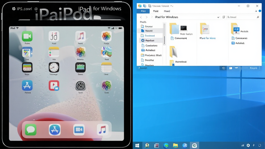265x149 pixels.
Task: Select the "Pestolos Sltat" sidebar folder
Action: pyautogui.click(x=151, y=55)
